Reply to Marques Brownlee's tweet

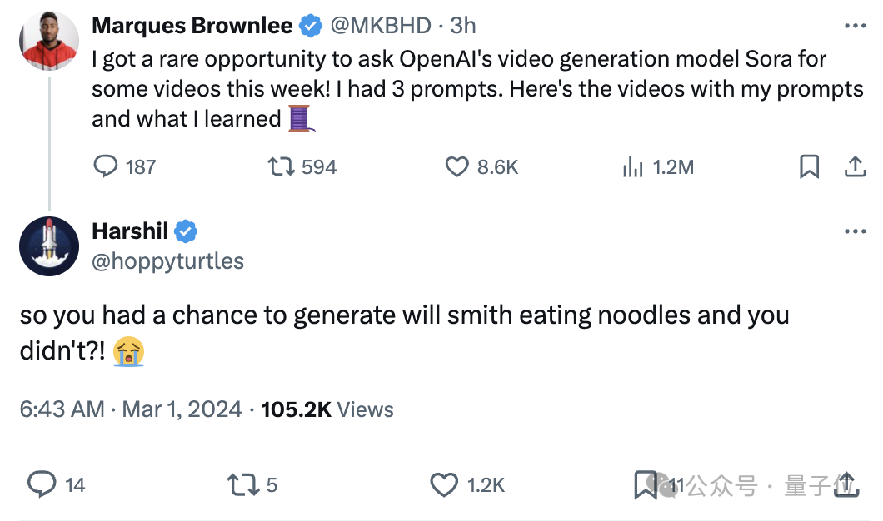coord(106,166)
